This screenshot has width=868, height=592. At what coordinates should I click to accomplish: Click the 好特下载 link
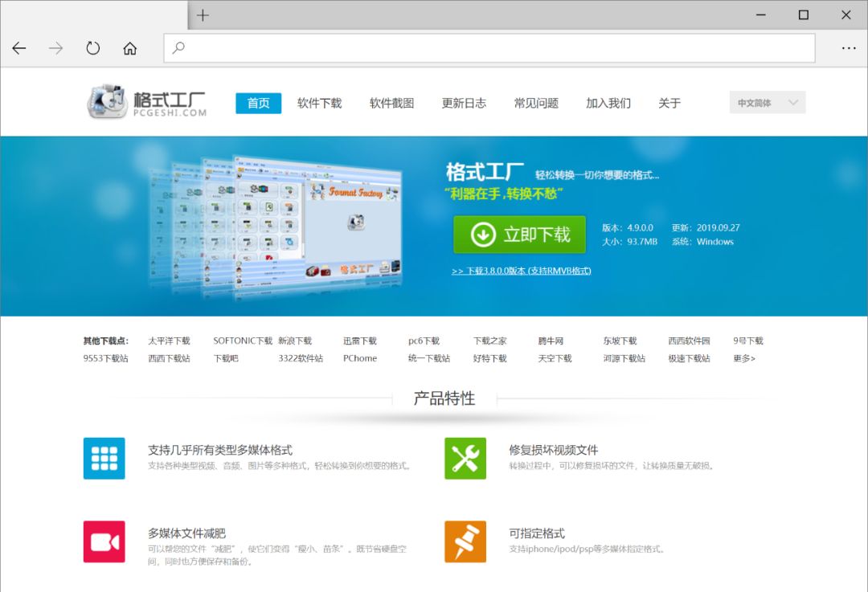pos(490,358)
